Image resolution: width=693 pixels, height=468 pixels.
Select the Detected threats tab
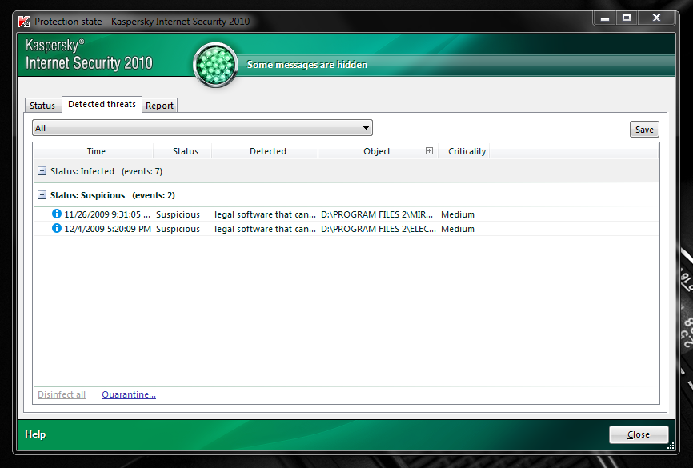(x=102, y=104)
